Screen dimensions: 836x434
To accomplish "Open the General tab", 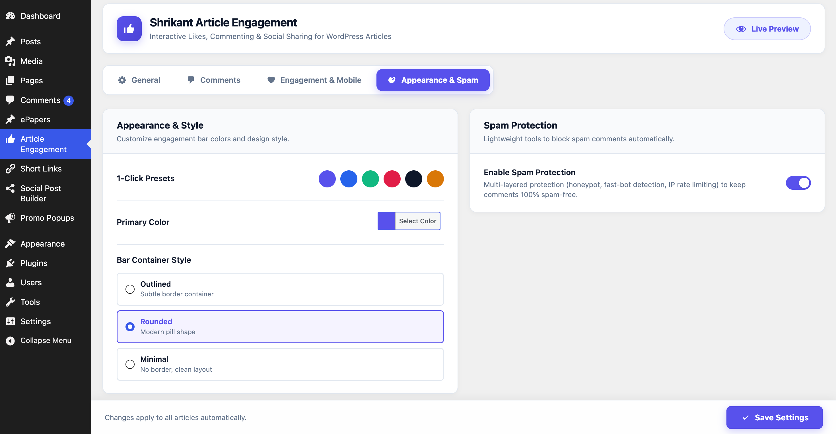I will click(x=139, y=80).
